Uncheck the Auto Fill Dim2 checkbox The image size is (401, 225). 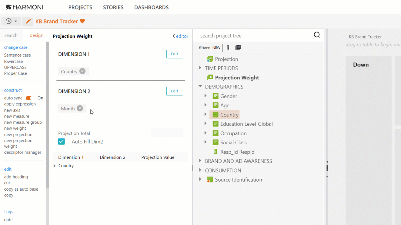61,142
